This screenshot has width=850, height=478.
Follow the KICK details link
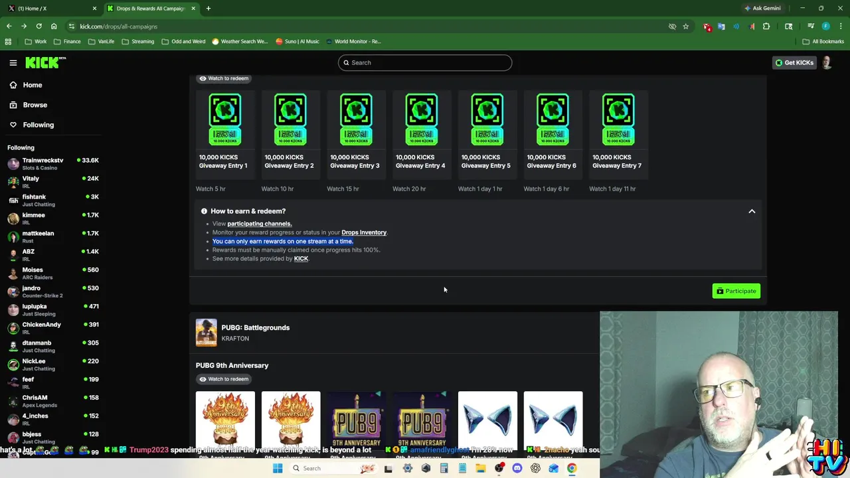[x=301, y=258]
